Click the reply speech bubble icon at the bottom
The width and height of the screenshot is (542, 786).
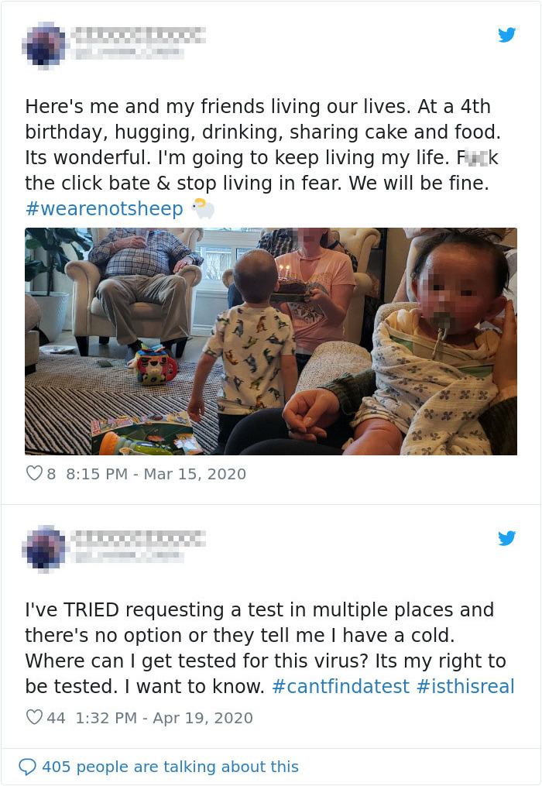(x=29, y=766)
